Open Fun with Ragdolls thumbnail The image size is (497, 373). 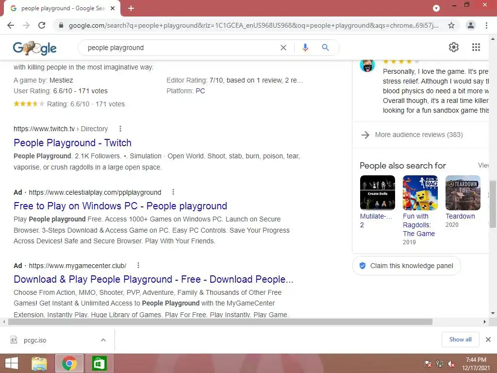click(420, 192)
